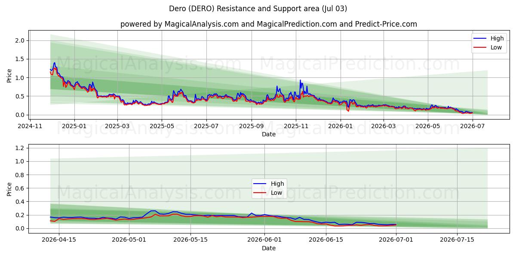Click the top chart x-axis label '2024-11'

[x=30, y=126]
